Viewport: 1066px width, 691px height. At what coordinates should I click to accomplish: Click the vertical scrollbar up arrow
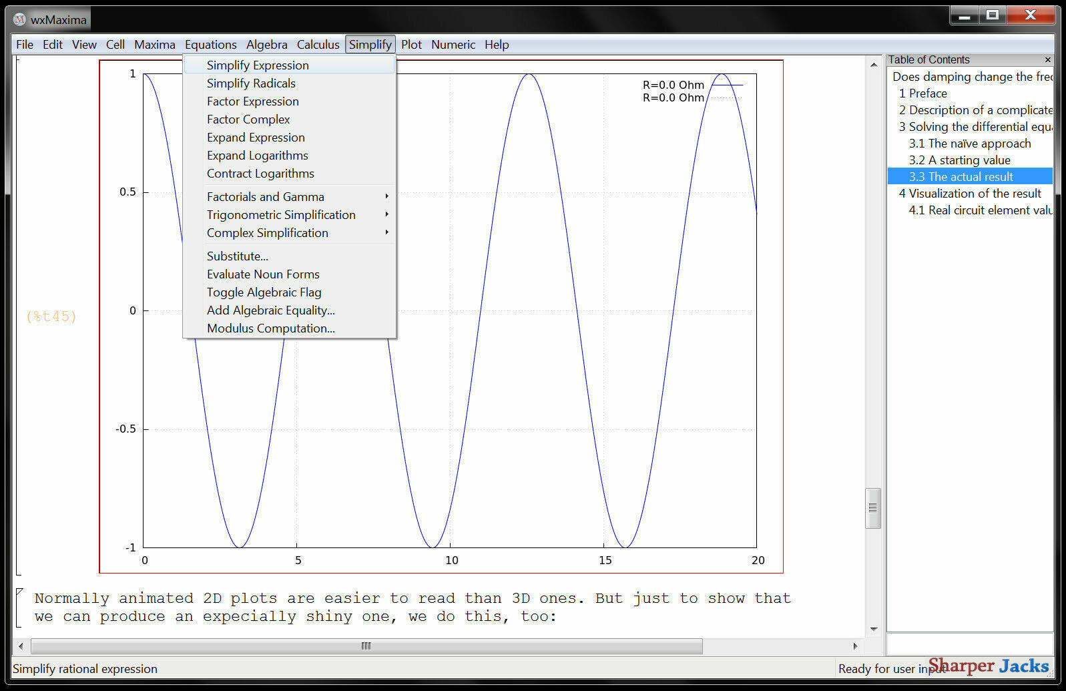874,65
